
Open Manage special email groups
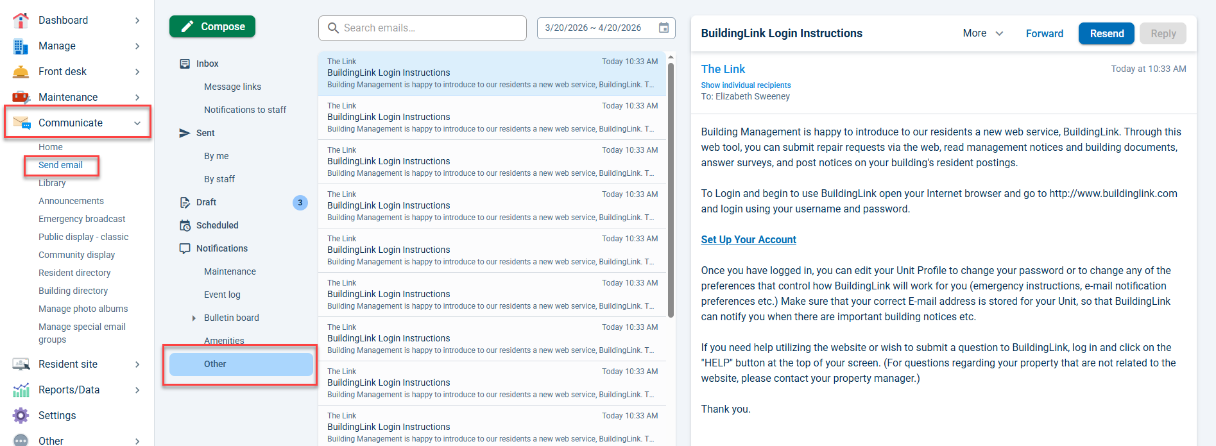[82, 333]
